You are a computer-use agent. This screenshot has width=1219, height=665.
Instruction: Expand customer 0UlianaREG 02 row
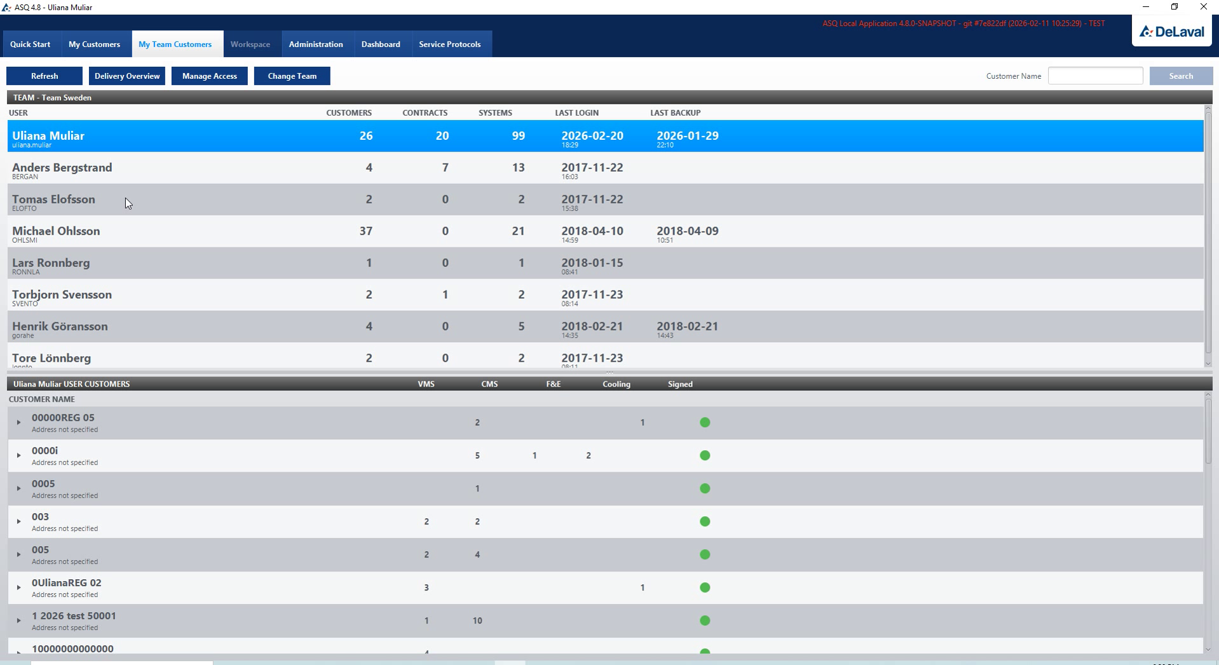tap(18, 588)
